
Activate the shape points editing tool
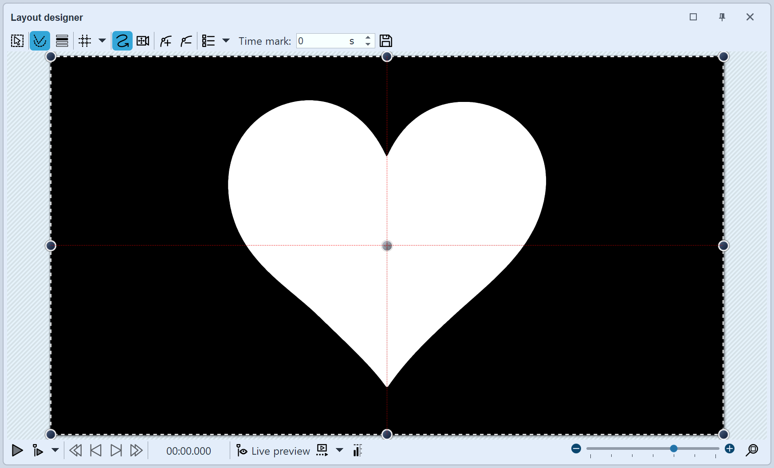39,40
